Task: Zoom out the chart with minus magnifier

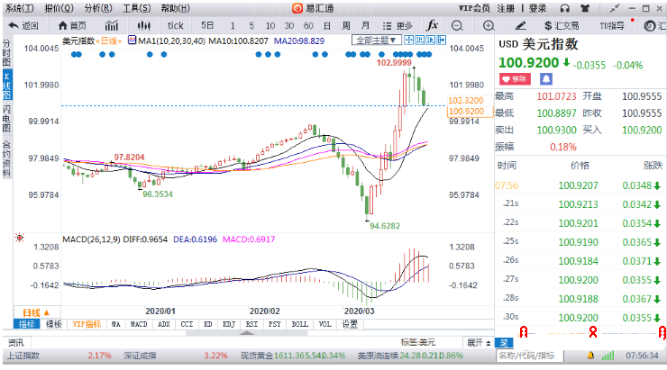Action: click(x=457, y=26)
